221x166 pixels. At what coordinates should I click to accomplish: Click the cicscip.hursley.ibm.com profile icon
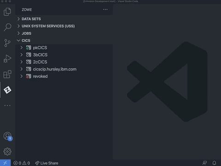click(29, 69)
